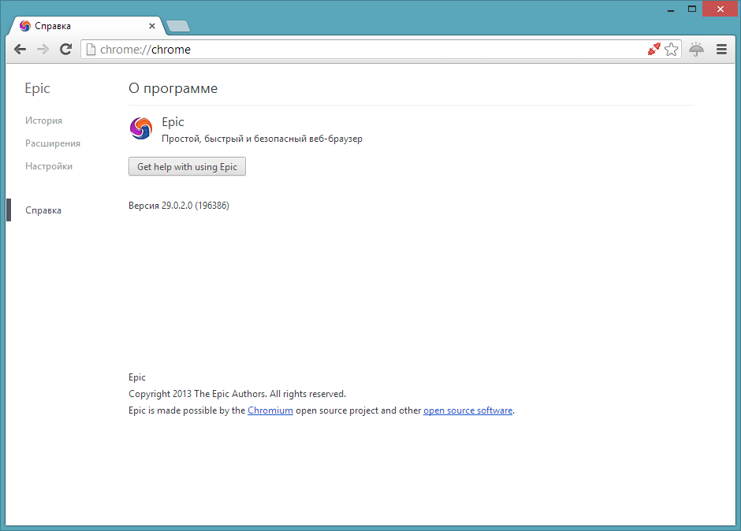The width and height of the screenshot is (741, 531).
Task: Open История in the sidebar
Action: pos(43,121)
